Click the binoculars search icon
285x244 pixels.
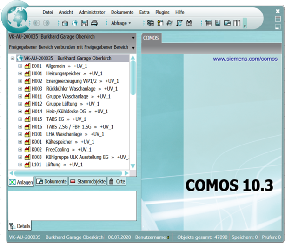coord(189,23)
